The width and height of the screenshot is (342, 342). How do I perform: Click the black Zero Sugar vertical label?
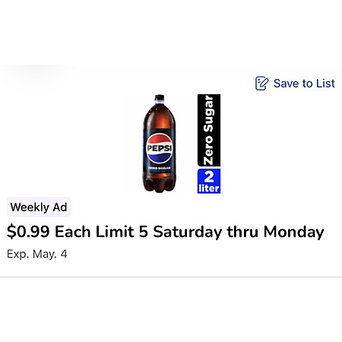coord(209,130)
